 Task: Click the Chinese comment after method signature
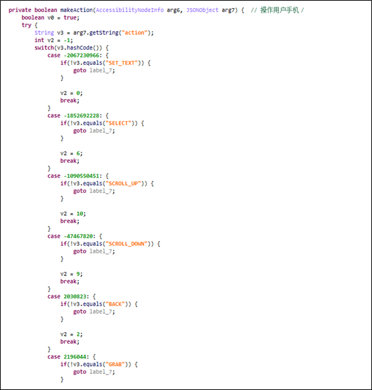click(x=278, y=10)
